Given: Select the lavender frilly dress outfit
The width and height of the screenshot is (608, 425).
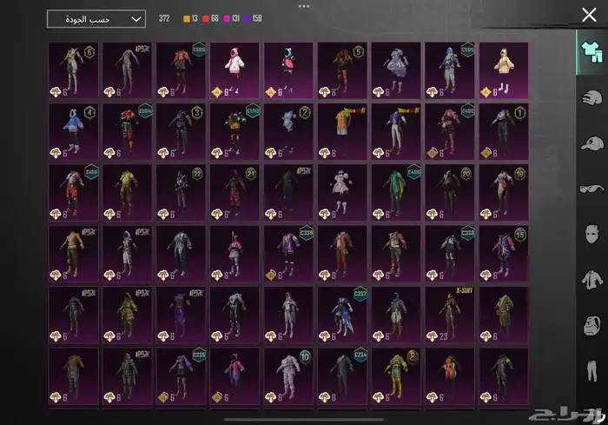Looking at the screenshot, I should (x=396, y=70).
